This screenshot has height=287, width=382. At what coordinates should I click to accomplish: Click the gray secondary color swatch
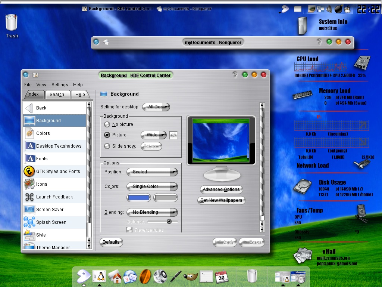pyautogui.click(x=165, y=197)
